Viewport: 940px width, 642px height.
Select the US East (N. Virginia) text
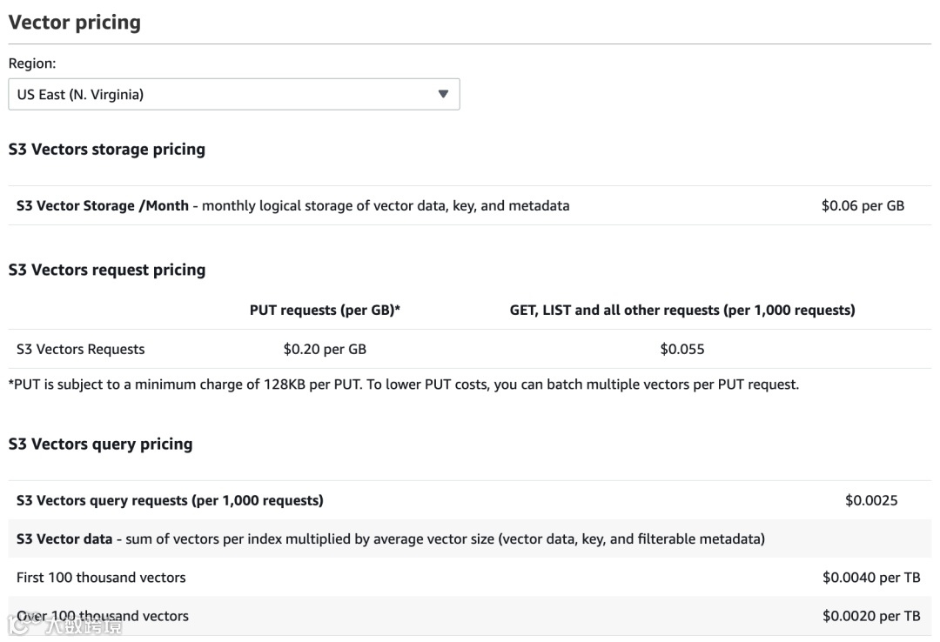(x=80, y=94)
